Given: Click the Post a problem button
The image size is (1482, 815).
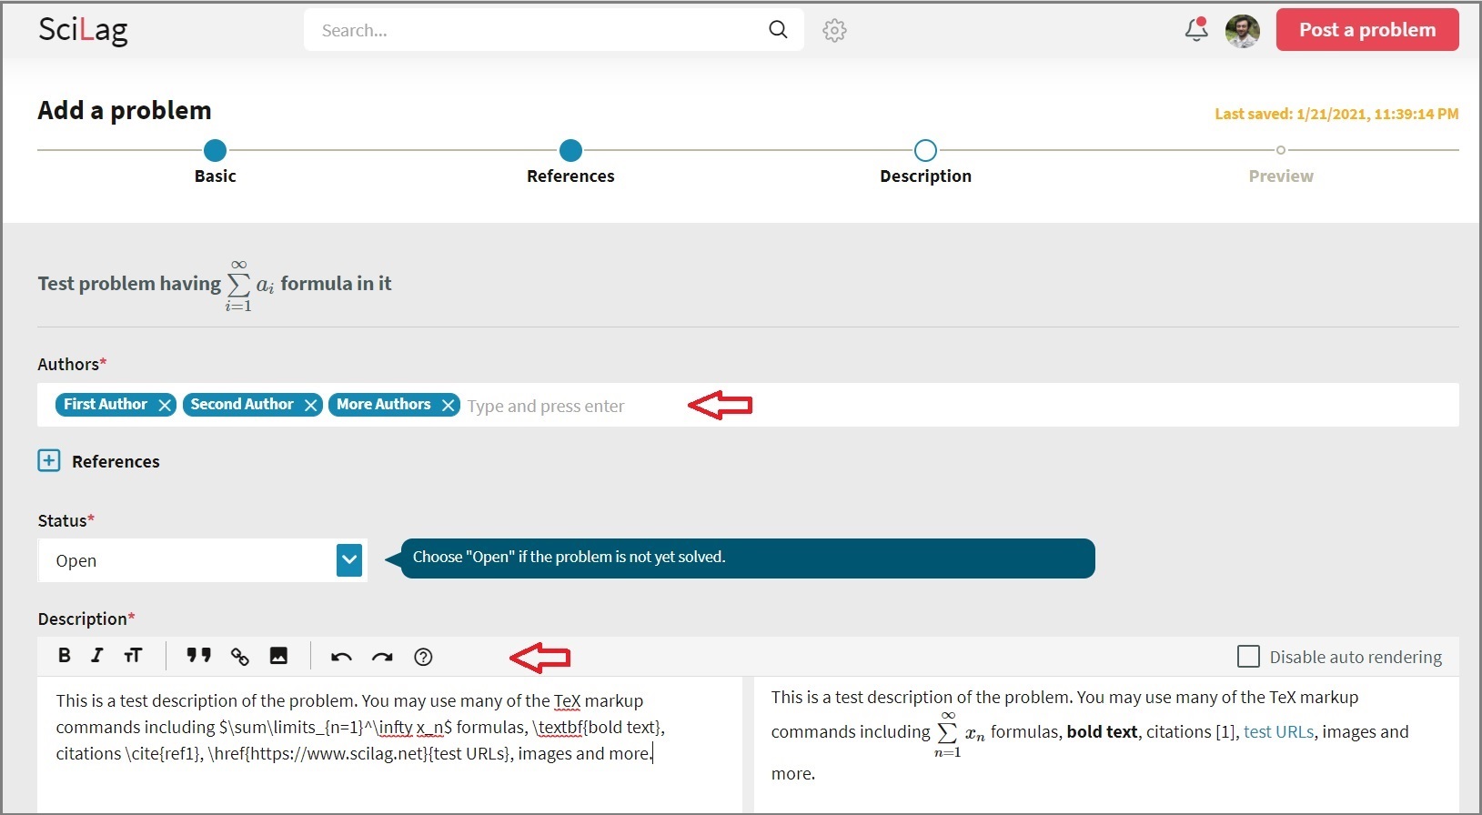Looking at the screenshot, I should click(x=1367, y=30).
